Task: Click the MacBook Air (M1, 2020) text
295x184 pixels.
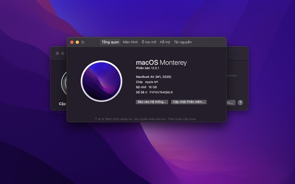Action: 153,77
